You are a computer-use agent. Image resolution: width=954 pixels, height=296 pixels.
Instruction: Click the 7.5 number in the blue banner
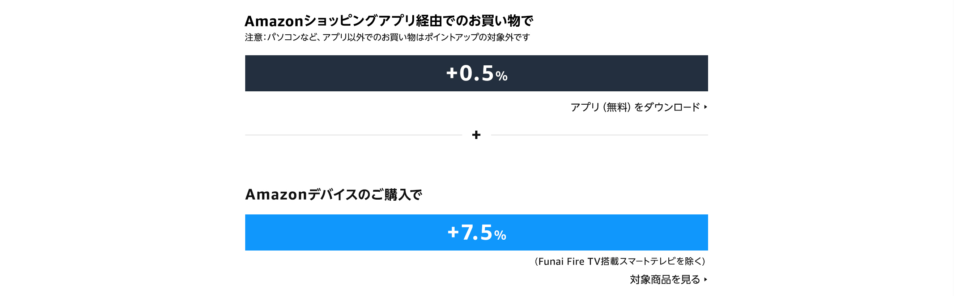(x=476, y=232)
